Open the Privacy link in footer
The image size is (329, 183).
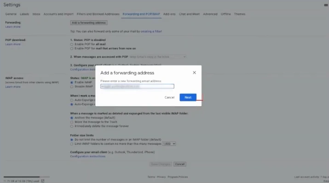click(161, 177)
